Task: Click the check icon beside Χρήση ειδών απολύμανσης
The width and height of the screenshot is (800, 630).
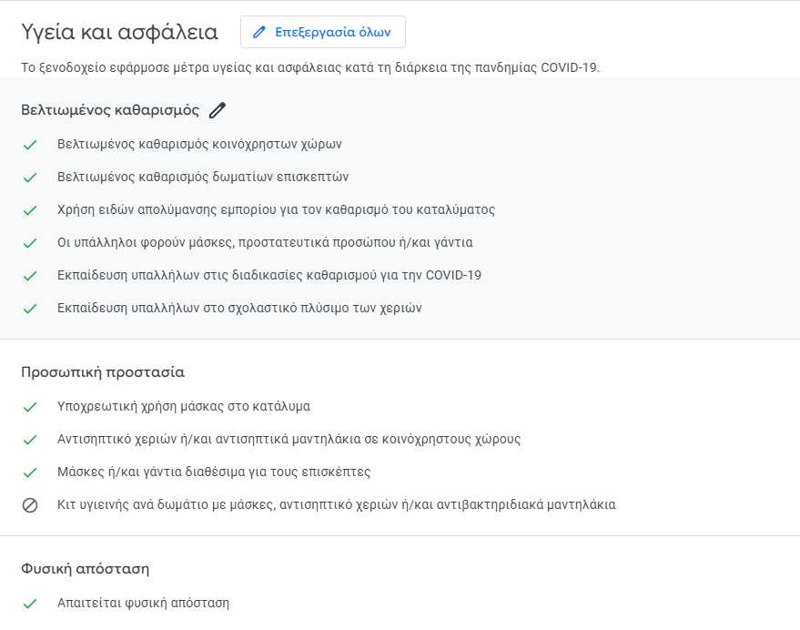Action: coord(30,209)
